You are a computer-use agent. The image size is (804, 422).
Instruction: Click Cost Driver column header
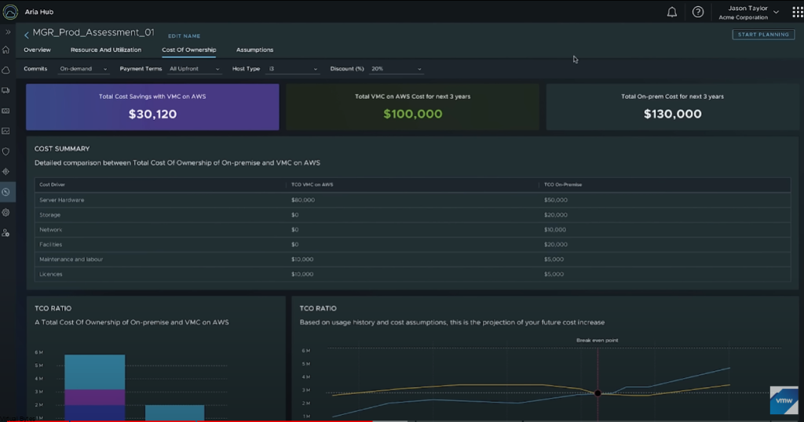tap(53, 184)
